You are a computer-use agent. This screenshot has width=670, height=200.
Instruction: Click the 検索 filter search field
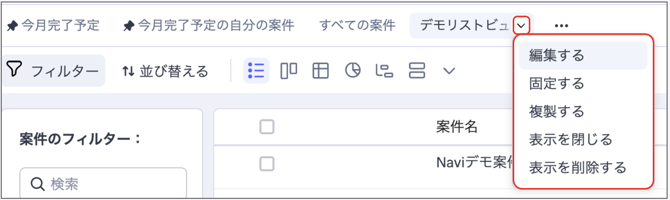pyautogui.click(x=108, y=184)
